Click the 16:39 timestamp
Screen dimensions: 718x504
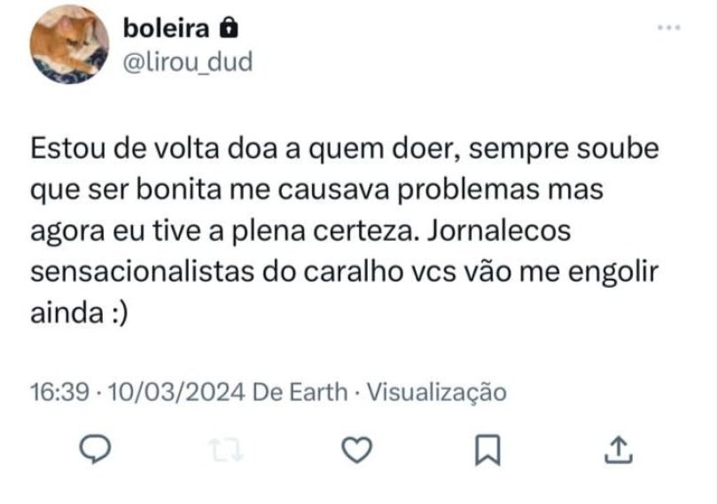[58, 392]
